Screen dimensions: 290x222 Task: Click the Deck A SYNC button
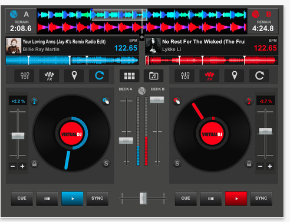[97, 198]
